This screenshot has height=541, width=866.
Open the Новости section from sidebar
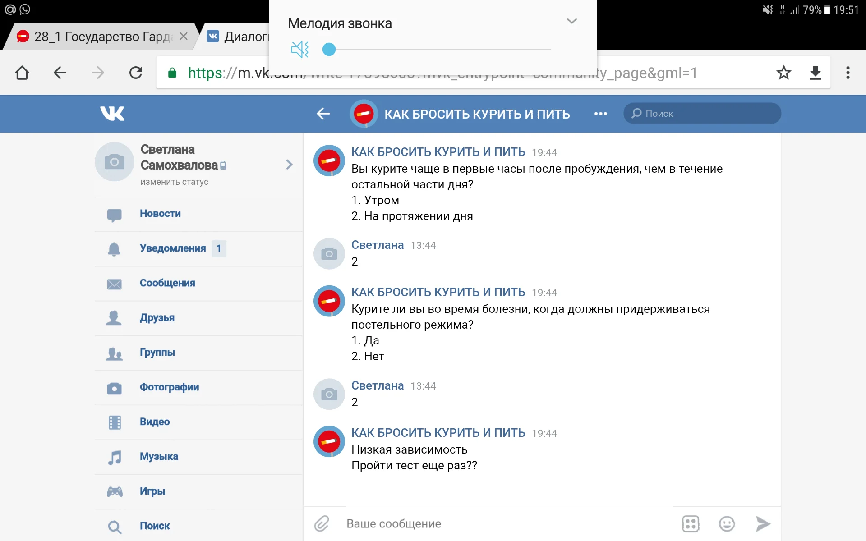coord(161,214)
